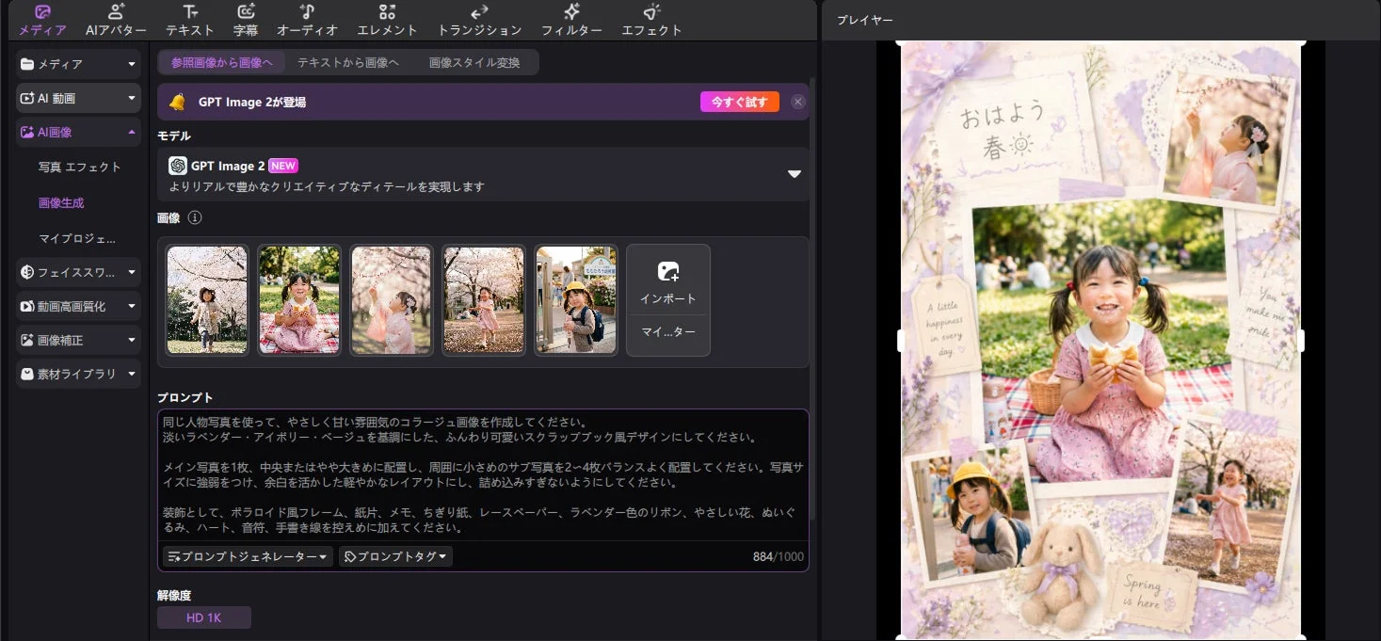Open the プロンプトタグ dropdown
Viewport: 1381px width, 641px height.
coord(394,556)
